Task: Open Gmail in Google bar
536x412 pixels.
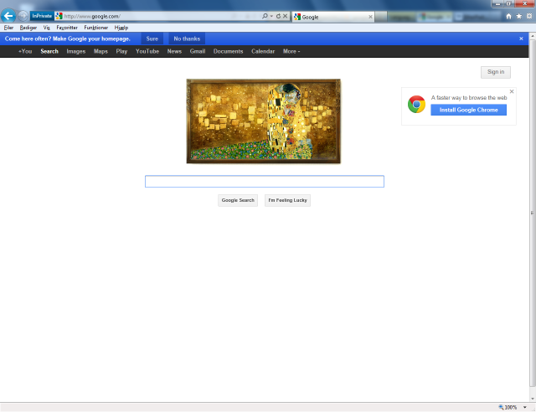Action: pos(198,51)
